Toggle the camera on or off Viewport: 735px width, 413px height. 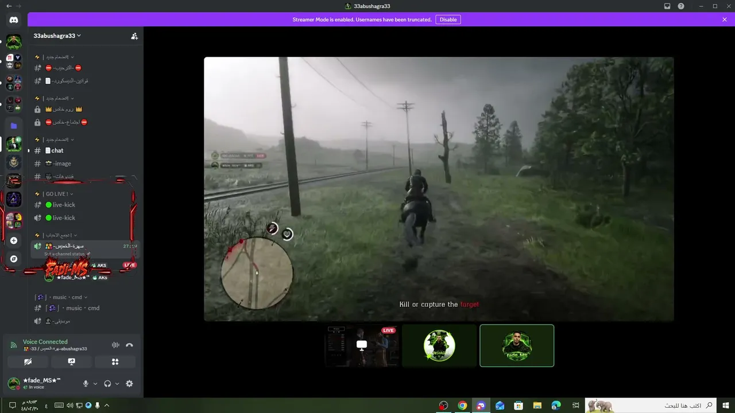(x=28, y=362)
